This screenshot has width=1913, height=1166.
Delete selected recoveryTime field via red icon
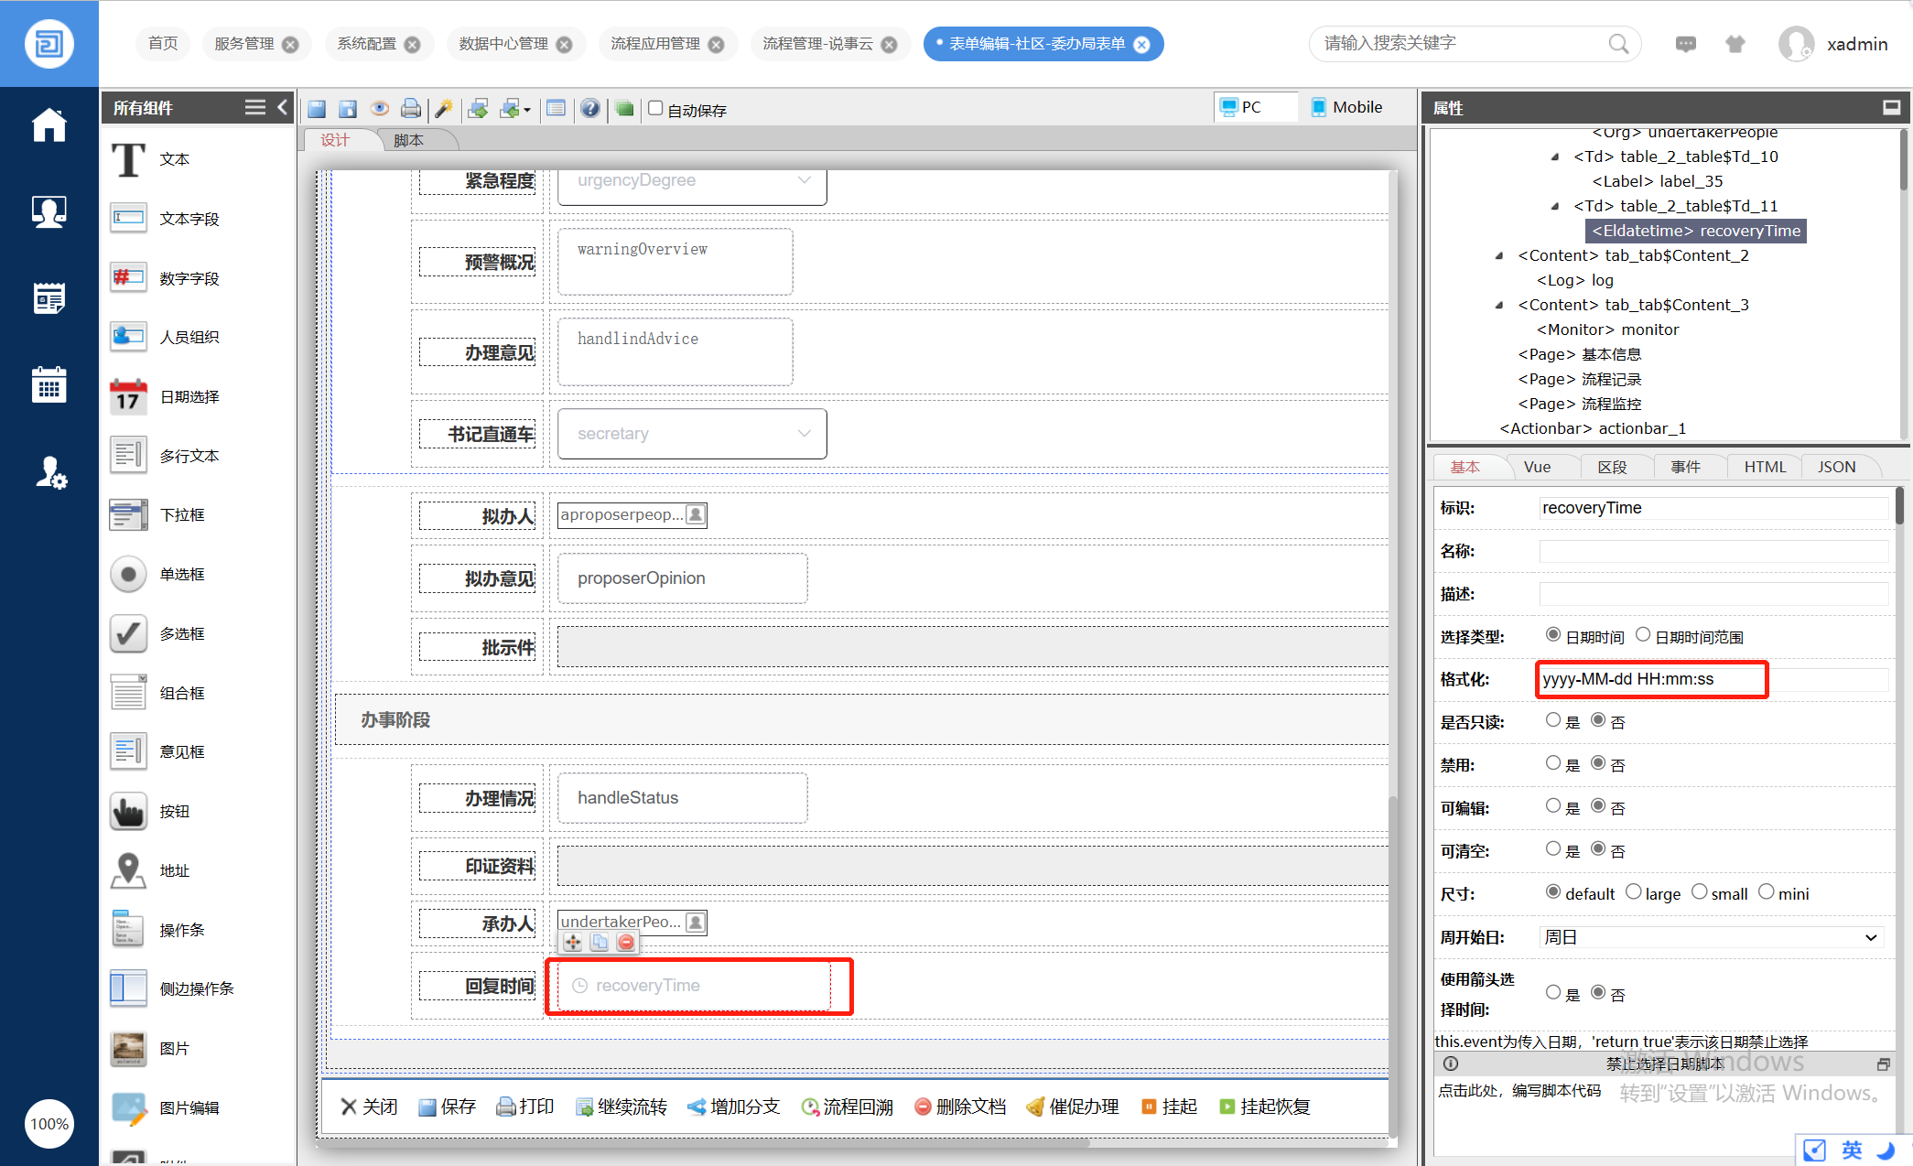click(626, 942)
